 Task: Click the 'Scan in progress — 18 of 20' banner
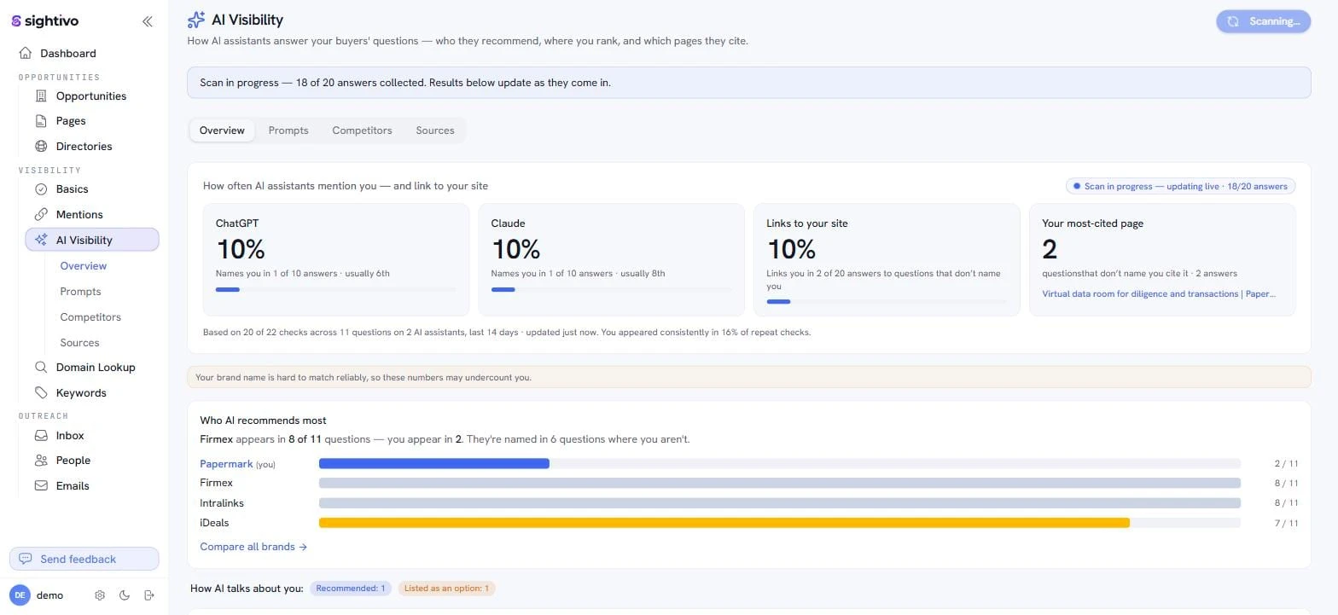[x=749, y=83]
